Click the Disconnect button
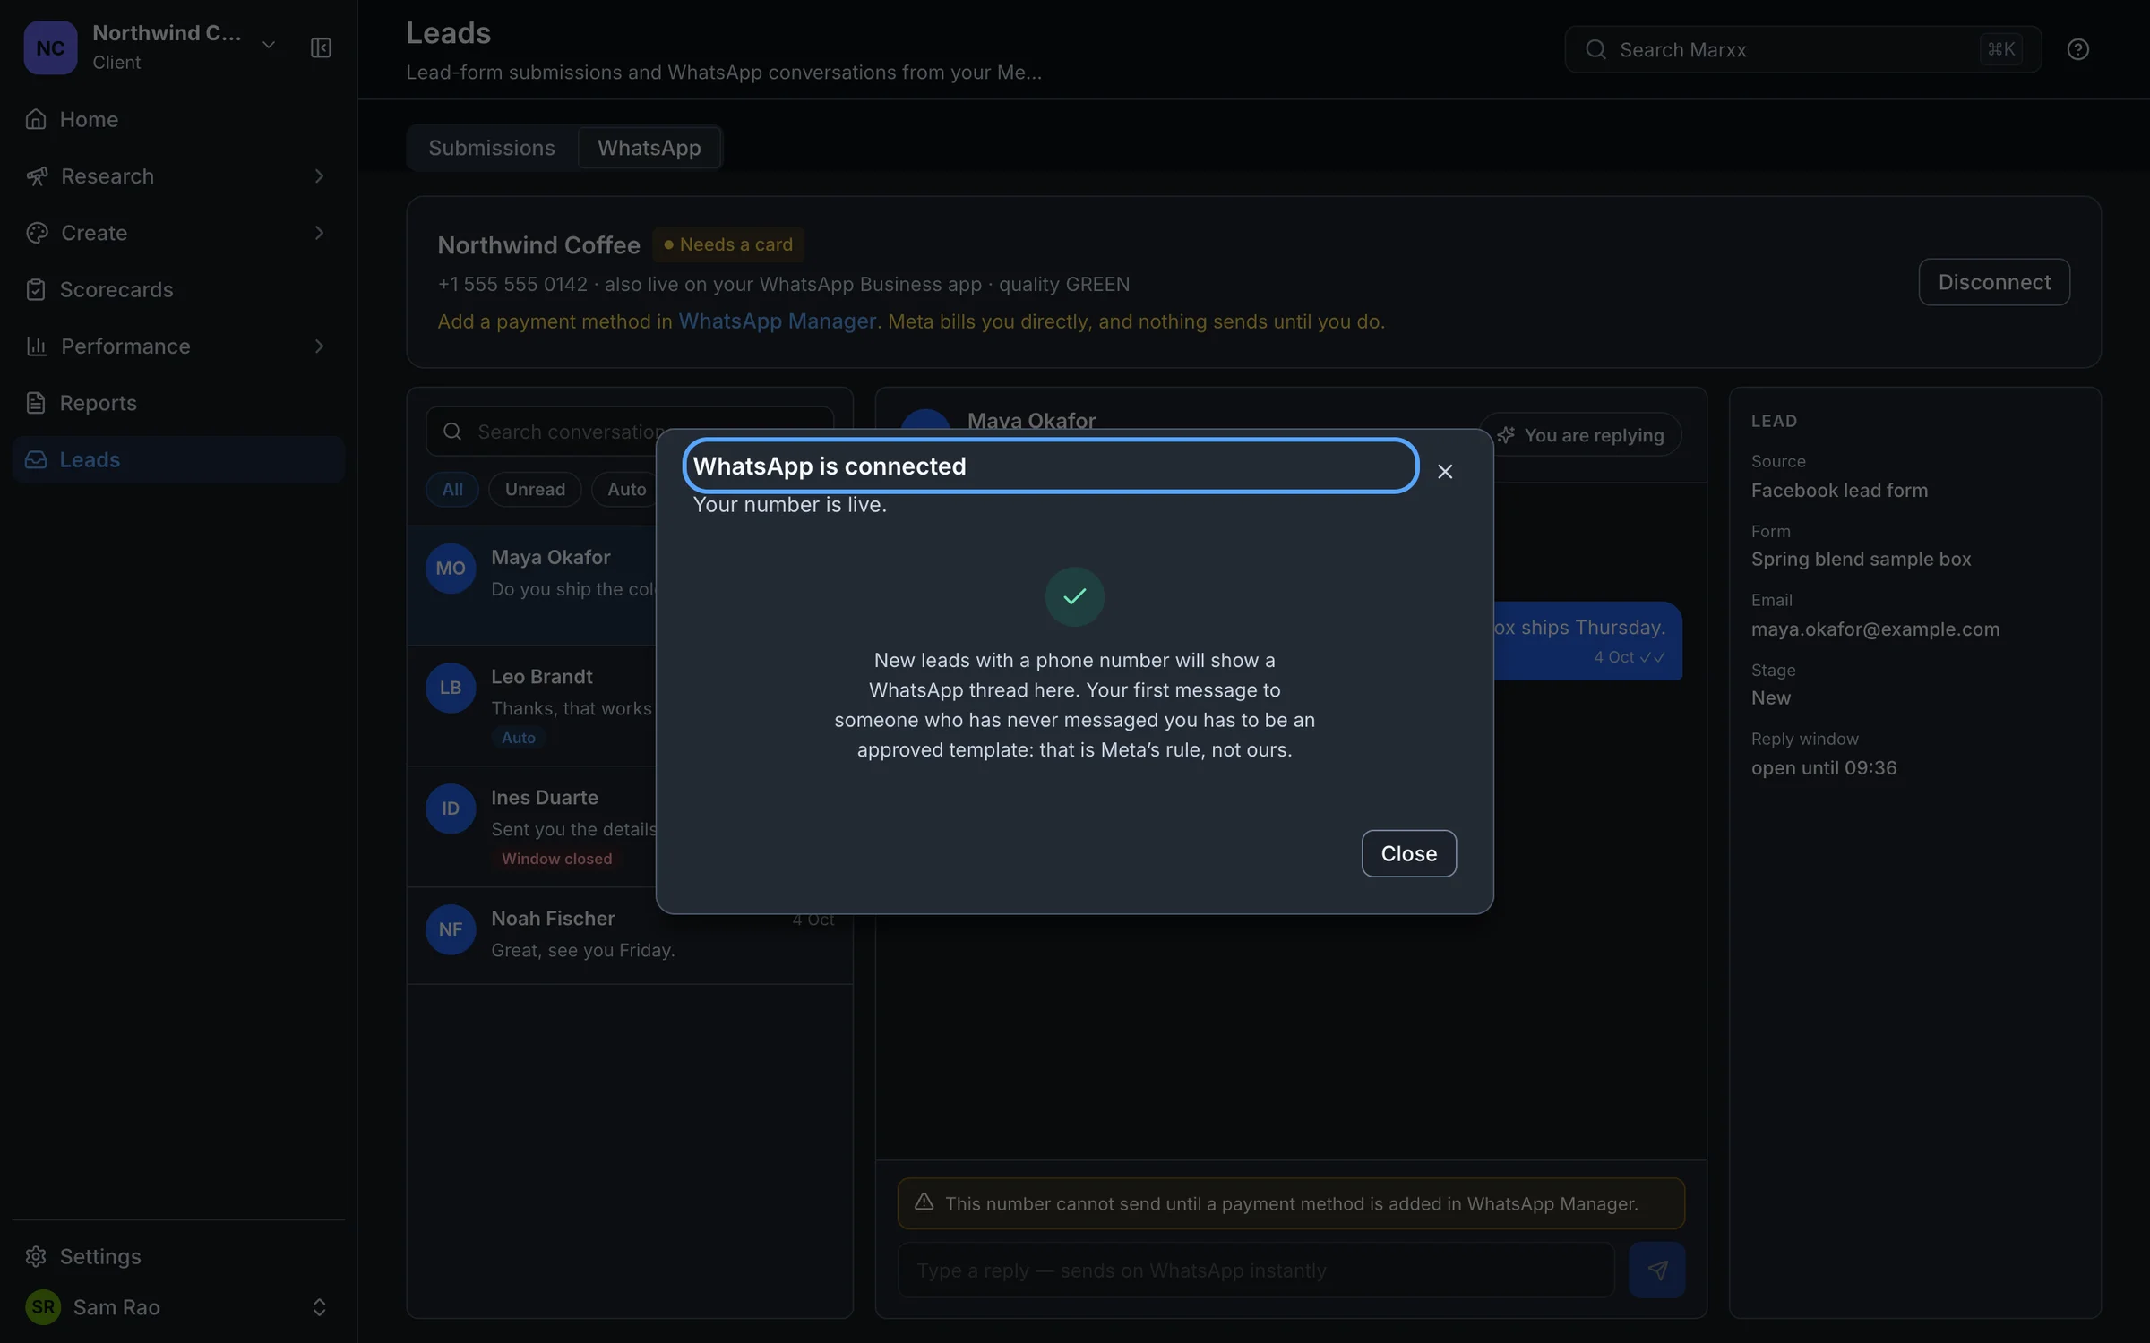This screenshot has width=2150, height=1343. pyautogui.click(x=1994, y=282)
